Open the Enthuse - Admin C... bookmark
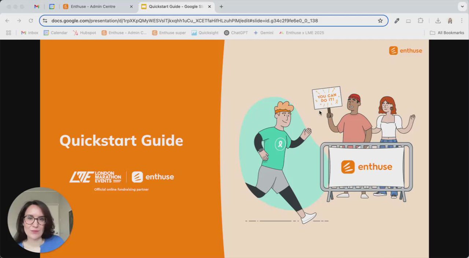 [124, 33]
